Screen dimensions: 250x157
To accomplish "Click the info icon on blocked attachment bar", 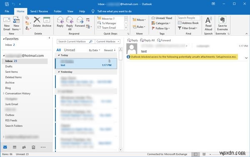I will (x=128, y=57).
